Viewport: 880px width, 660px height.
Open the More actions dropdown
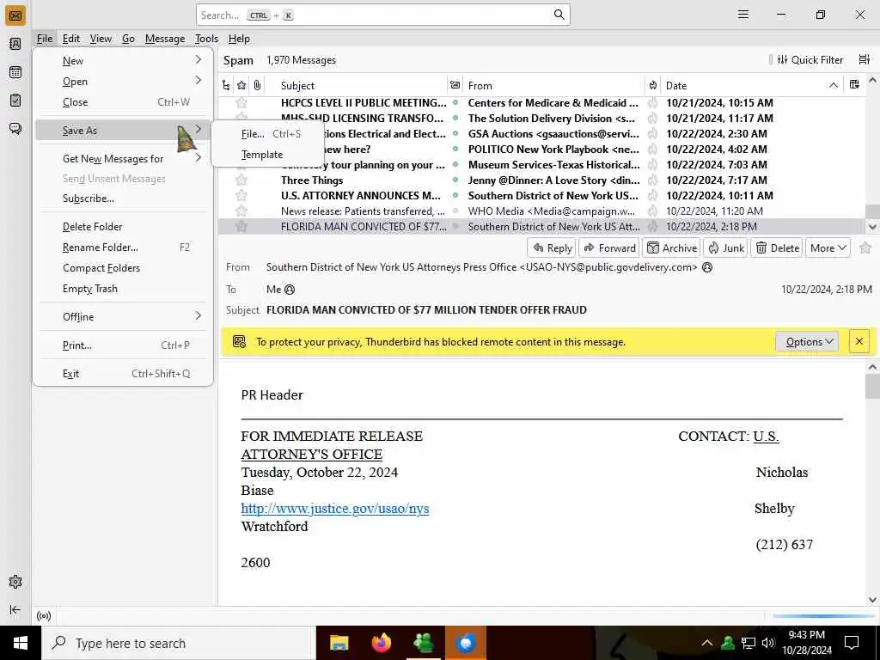coord(828,248)
